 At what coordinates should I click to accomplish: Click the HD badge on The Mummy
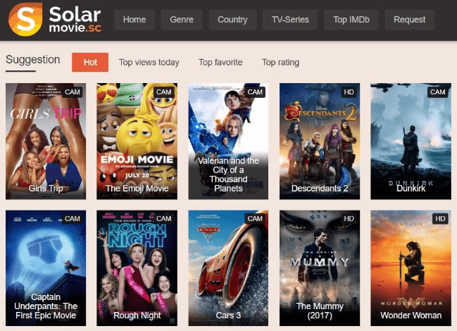[349, 218]
